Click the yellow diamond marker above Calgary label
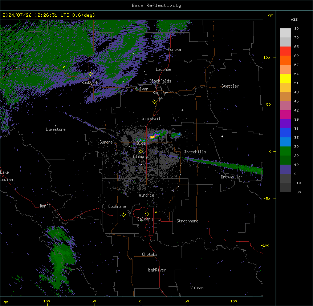 point(147,214)
